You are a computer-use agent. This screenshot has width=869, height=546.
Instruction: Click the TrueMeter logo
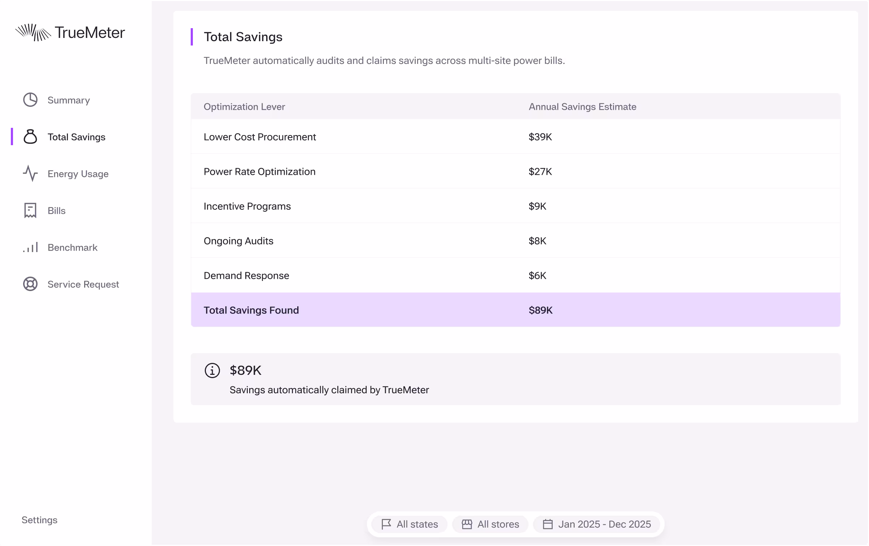70,32
